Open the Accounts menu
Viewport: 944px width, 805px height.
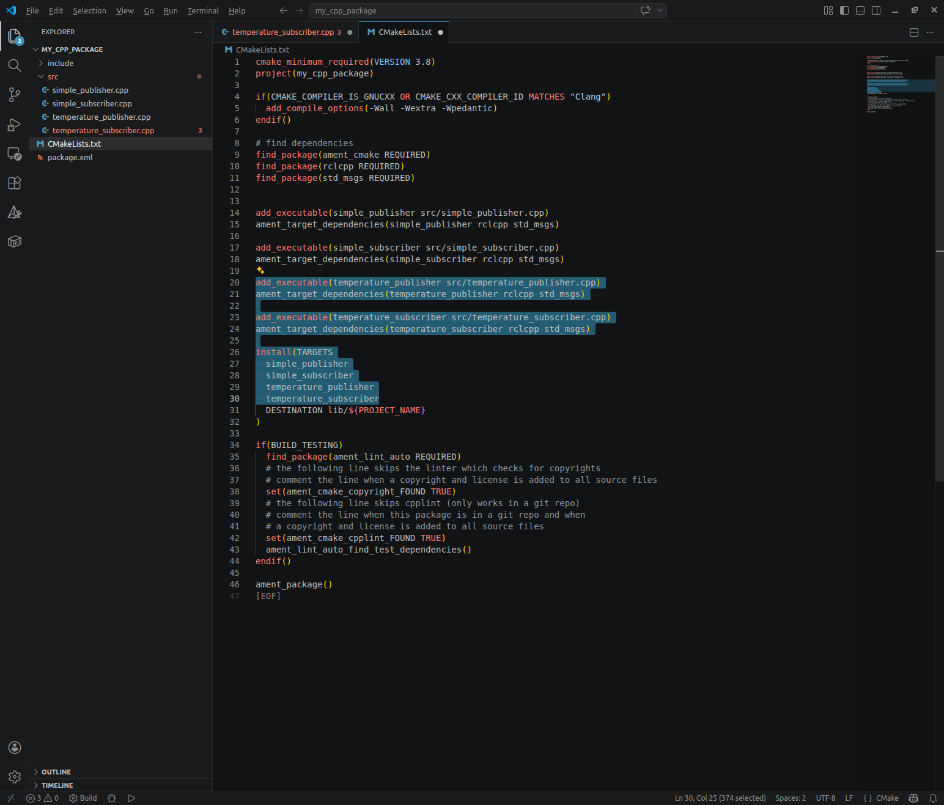coord(15,748)
